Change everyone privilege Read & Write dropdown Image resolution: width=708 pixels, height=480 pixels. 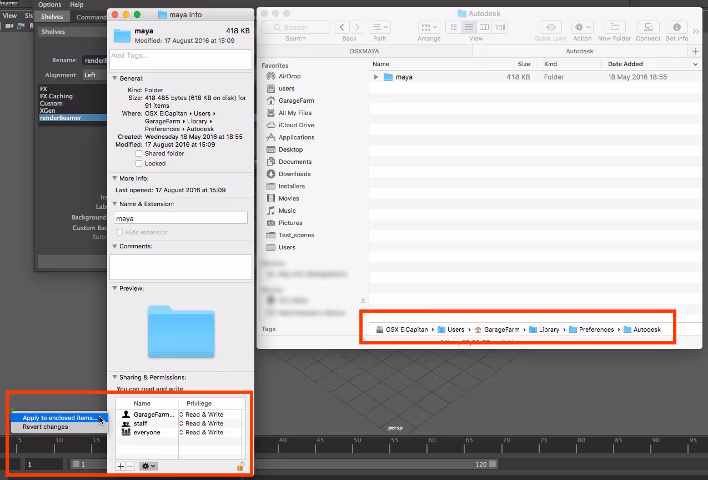(x=202, y=432)
